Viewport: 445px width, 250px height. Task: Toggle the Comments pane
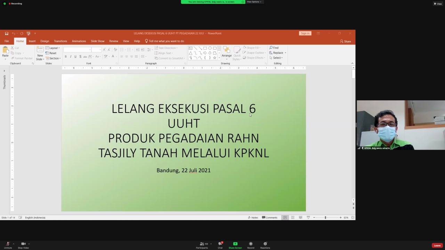pos(270,218)
